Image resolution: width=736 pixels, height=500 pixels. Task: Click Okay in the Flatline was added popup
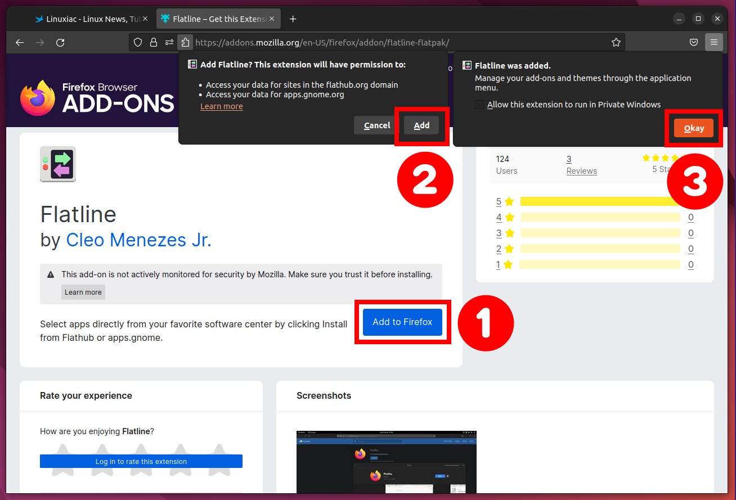pyautogui.click(x=693, y=128)
